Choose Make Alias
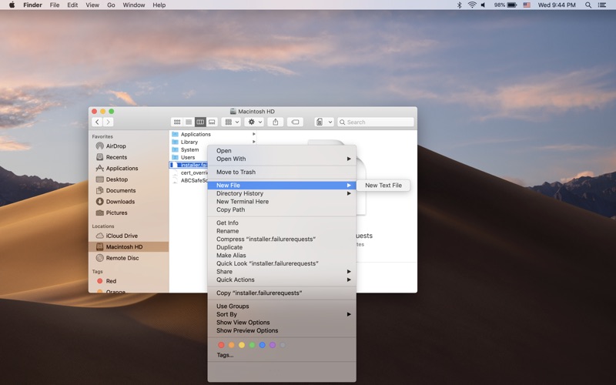The height and width of the screenshot is (385, 616). 282,256
